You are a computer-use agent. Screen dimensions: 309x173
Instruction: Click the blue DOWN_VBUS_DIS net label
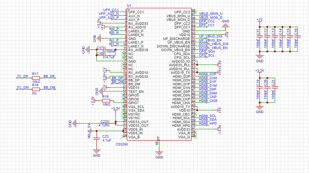pyautogui.click(x=213, y=44)
